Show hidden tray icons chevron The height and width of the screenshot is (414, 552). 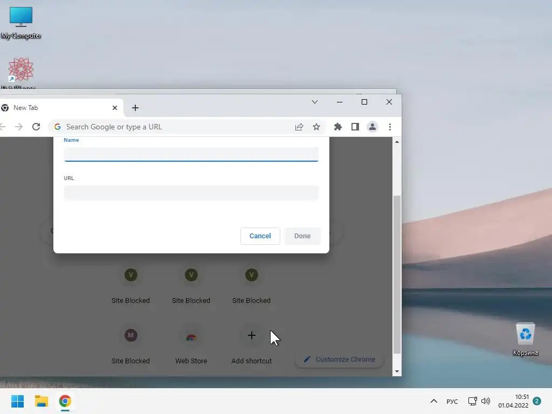(x=434, y=401)
